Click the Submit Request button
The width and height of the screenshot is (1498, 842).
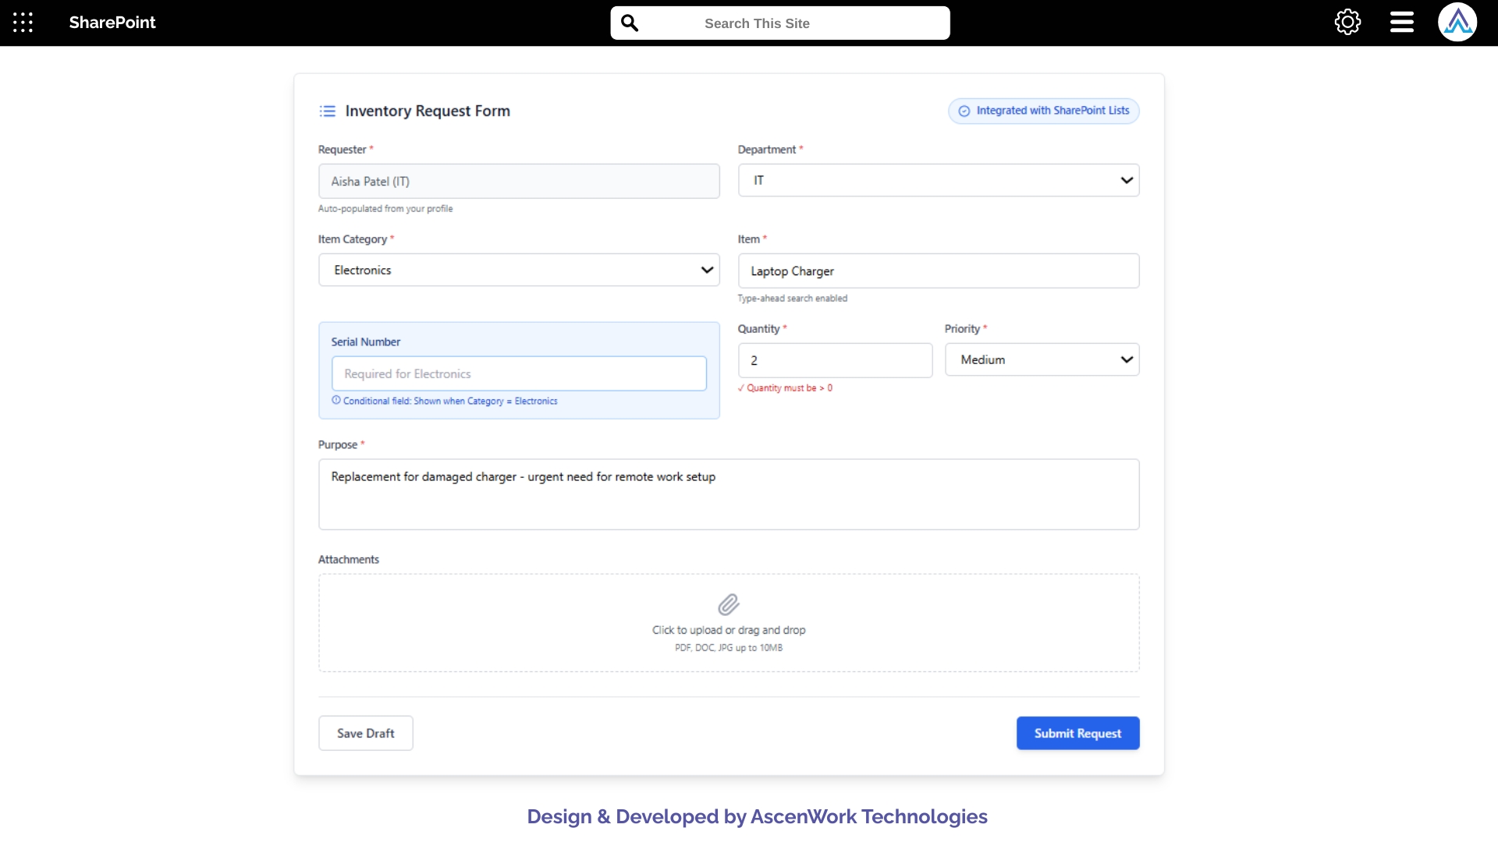pos(1077,733)
